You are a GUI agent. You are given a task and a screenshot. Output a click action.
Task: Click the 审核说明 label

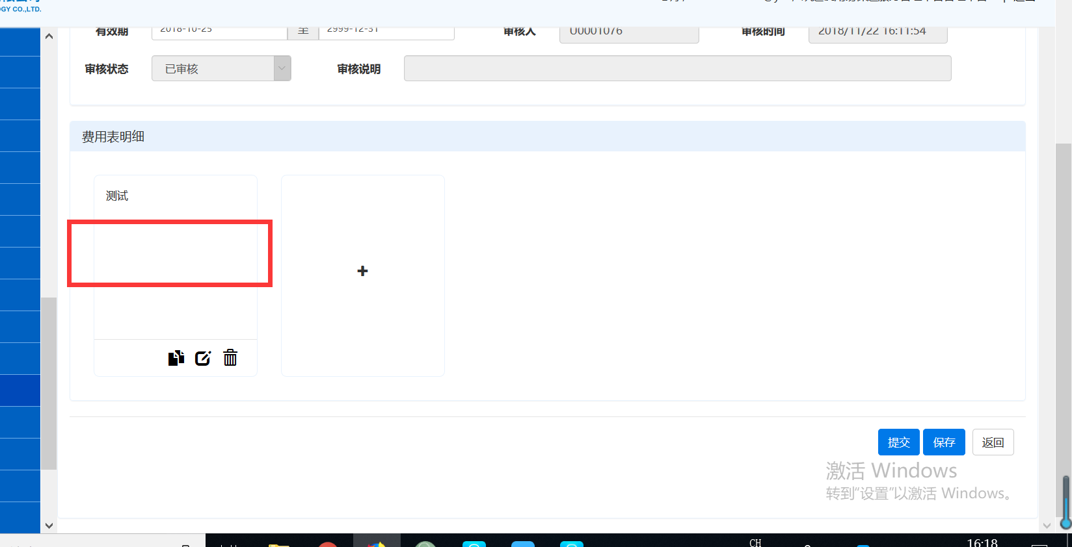pyautogui.click(x=359, y=69)
